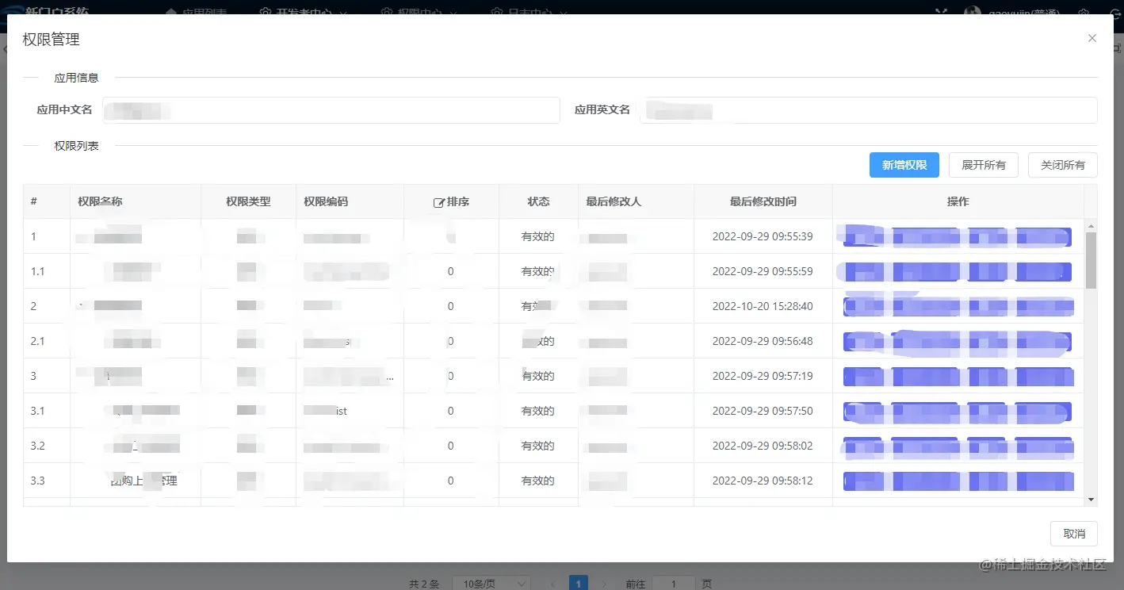Click the 权限编码 column header
The image size is (1124, 590).
(x=326, y=201)
